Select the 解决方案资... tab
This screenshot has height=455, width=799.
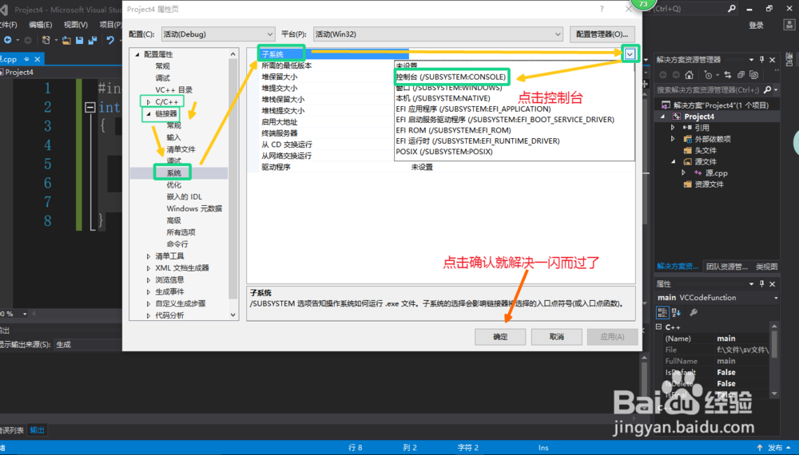tap(678, 266)
